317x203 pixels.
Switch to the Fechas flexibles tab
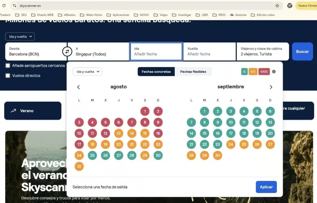click(193, 72)
